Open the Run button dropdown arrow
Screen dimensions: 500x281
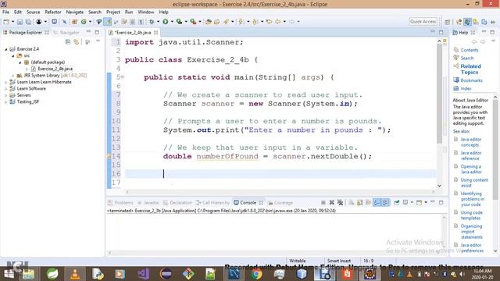pyautogui.click(x=172, y=22)
